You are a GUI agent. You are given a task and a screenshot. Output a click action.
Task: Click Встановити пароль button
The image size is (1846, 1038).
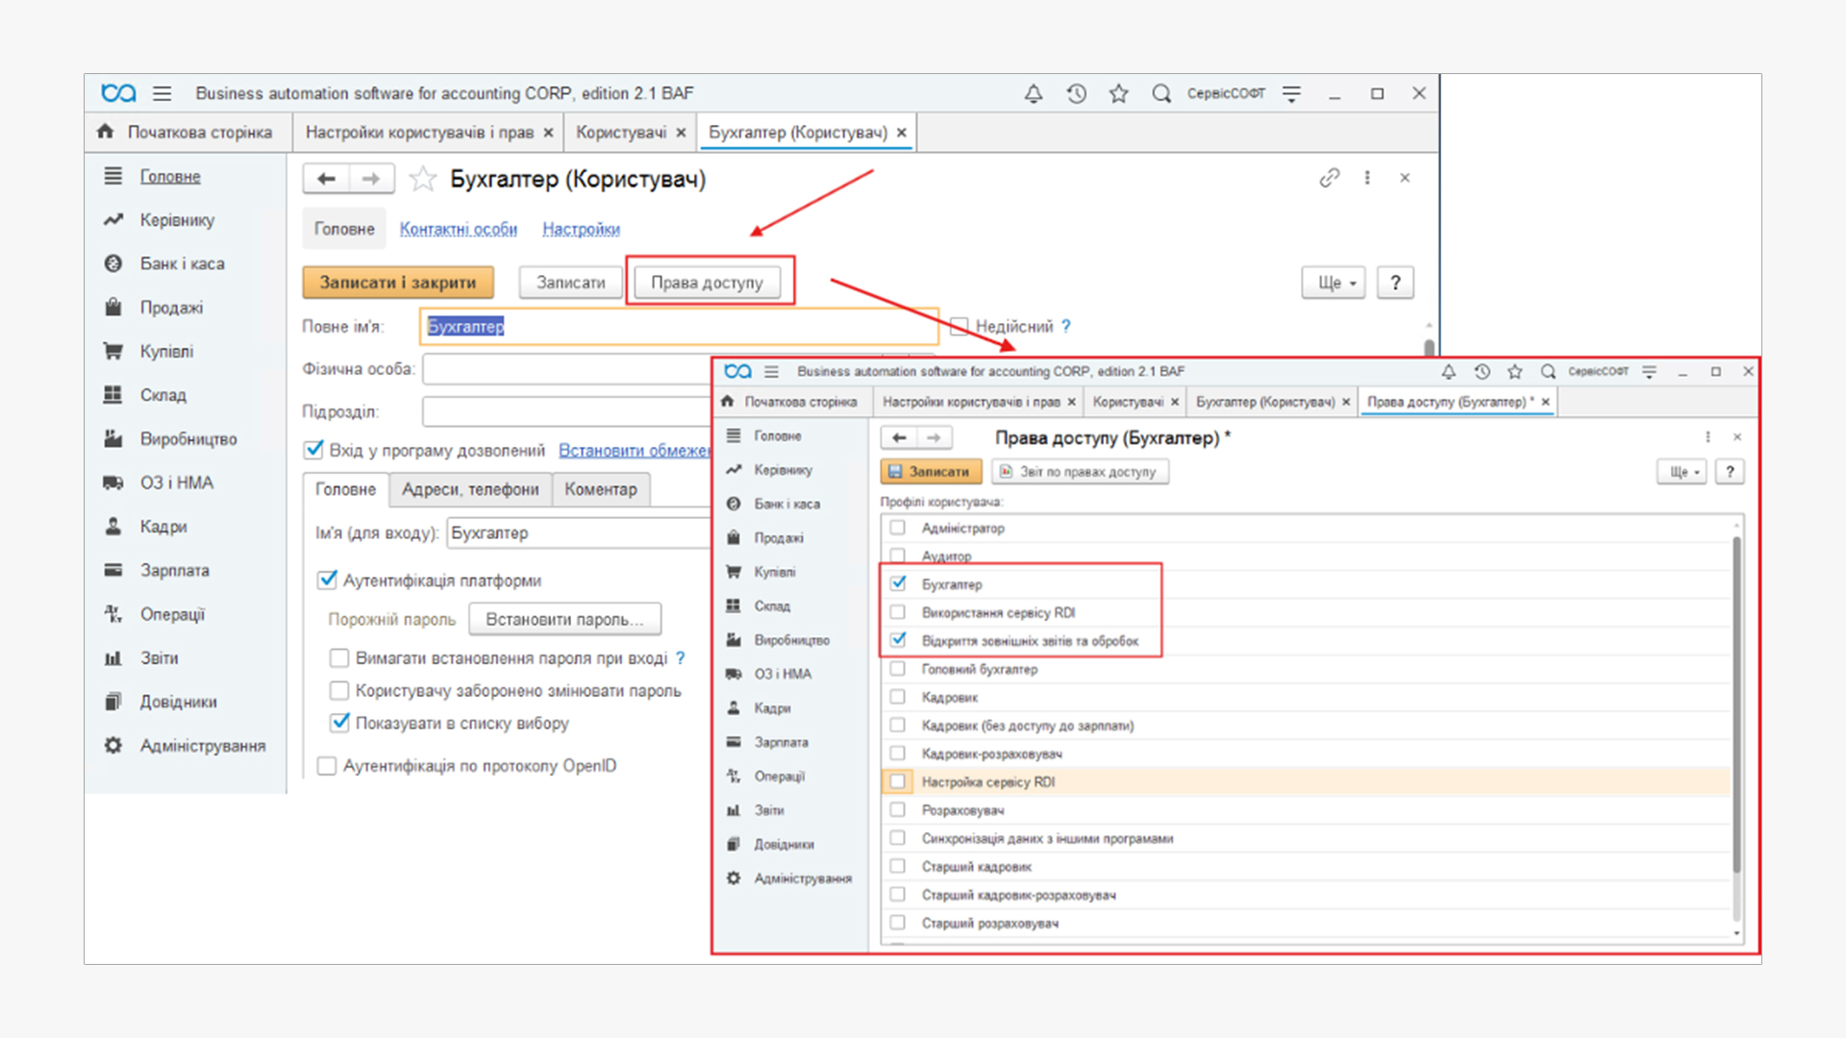click(x=564, y=619)
